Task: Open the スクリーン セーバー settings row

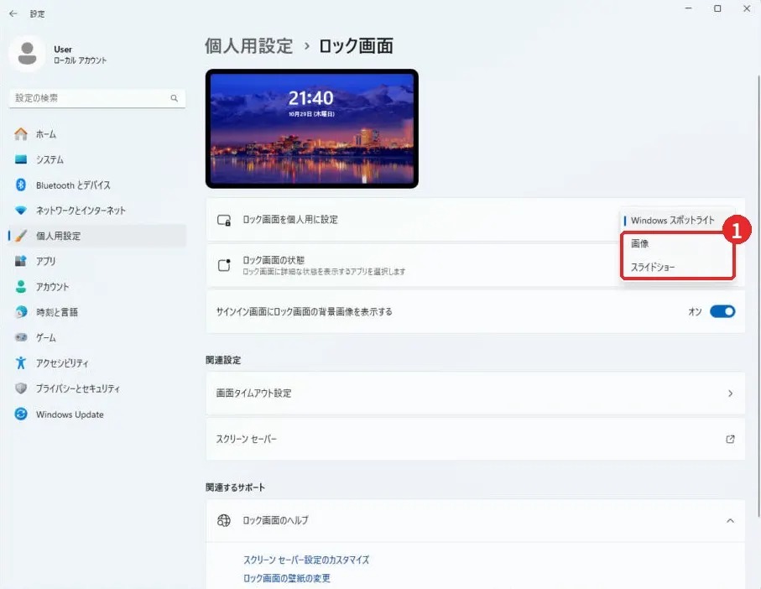Action: pyautogui.click(x=476, y=439)
